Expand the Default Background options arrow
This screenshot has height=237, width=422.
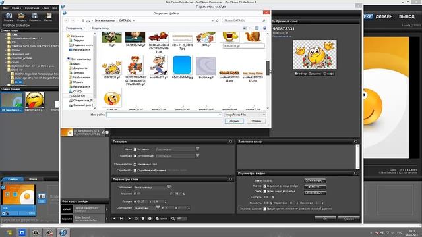click(107, 209)
